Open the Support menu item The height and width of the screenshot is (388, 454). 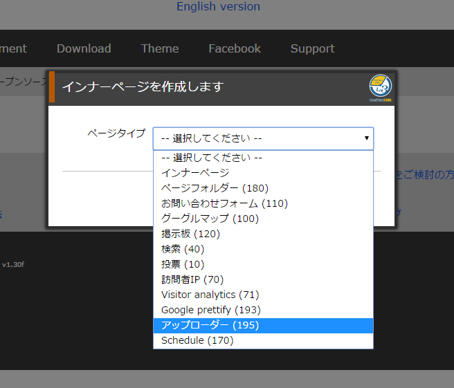tap(312, 48)
